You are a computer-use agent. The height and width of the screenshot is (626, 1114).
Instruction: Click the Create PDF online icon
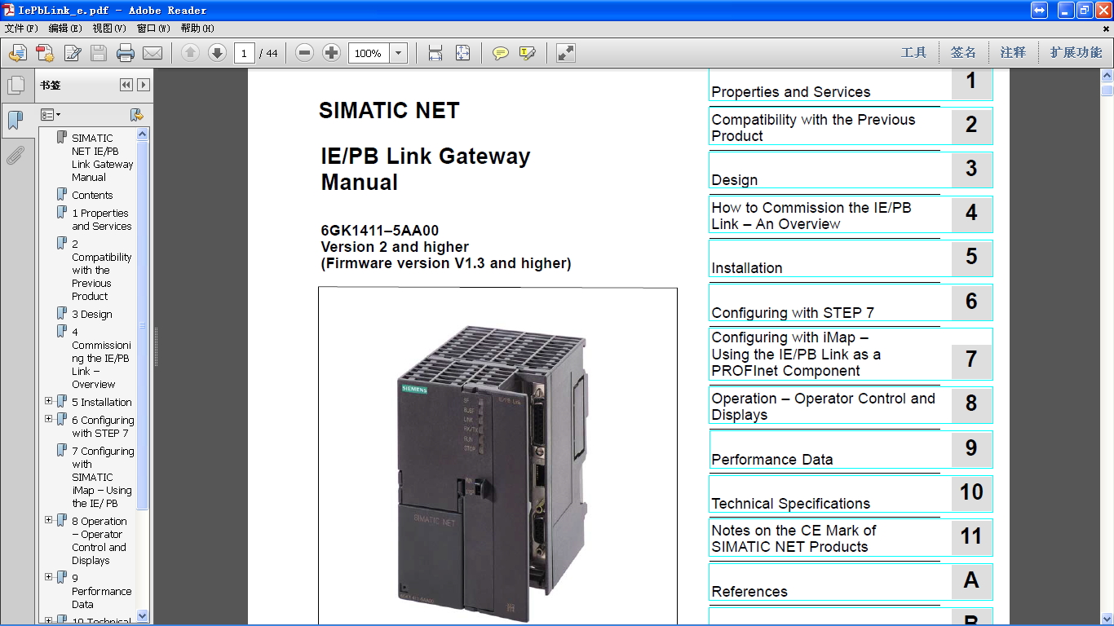[18, 53]
